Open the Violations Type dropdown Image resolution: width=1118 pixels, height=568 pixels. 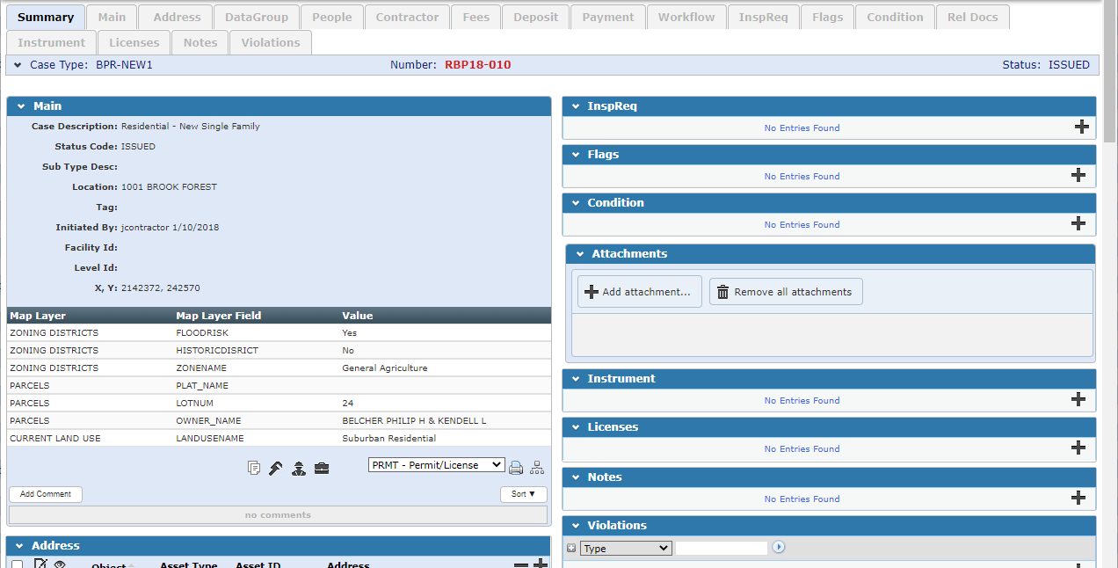pyautogui.click(x=626, y=549)
